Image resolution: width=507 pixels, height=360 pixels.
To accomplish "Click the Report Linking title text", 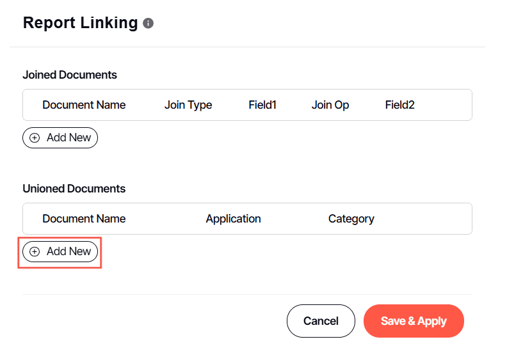I will pyautogui.click(x=80, y=23).
